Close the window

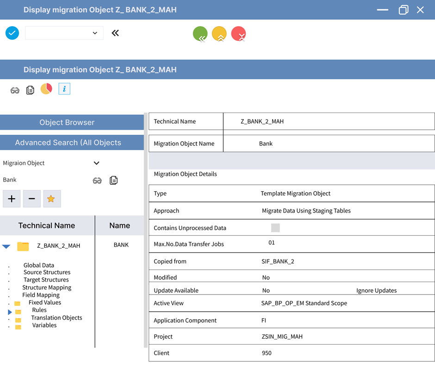420,10
